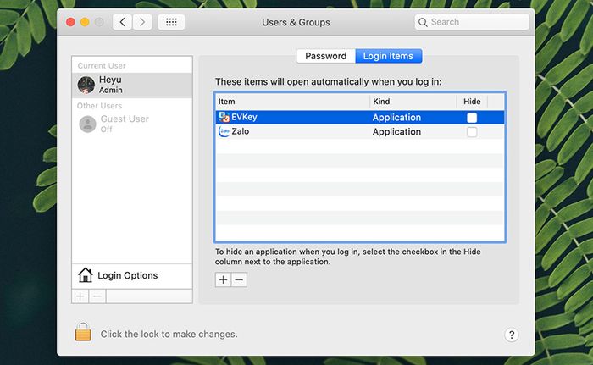The image size is (593, 365).
Task: Select the Heyu Admin user
Action: tap(132, 85)
